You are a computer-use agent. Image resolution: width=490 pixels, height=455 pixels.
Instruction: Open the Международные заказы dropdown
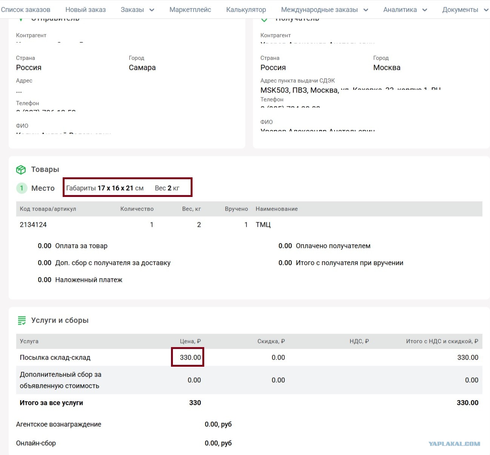click(325, 10)
